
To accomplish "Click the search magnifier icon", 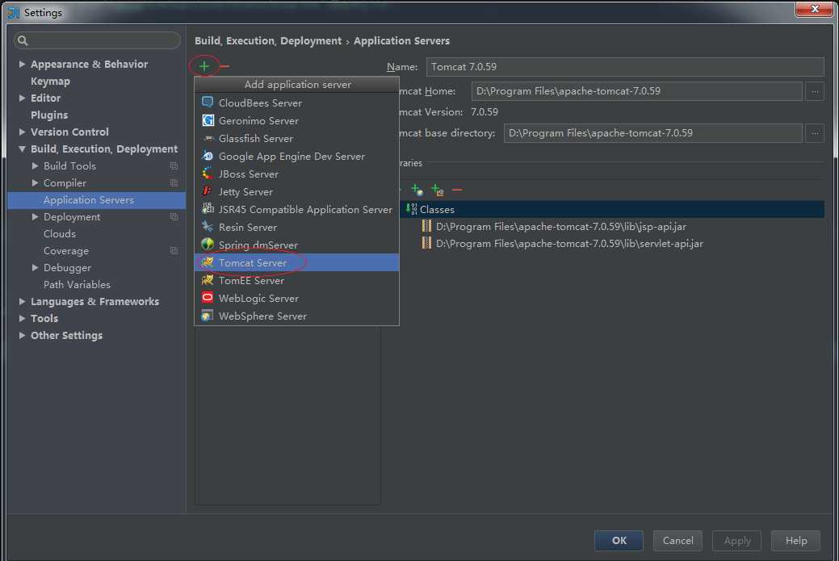I will tap(23, 40).
